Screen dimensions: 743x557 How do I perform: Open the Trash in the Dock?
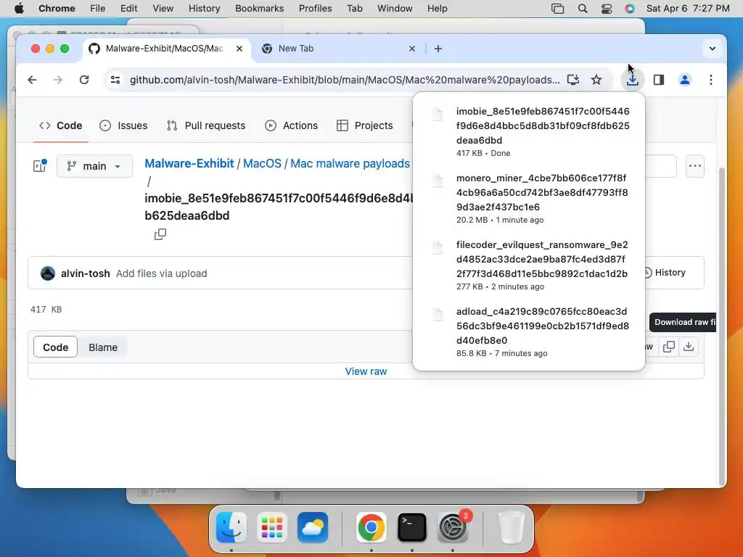tap(511, 527)
